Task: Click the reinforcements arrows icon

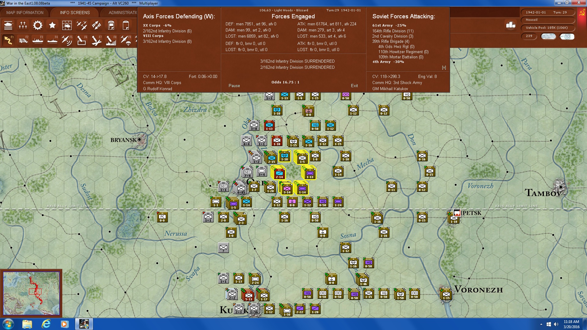Action: (96, 25)
